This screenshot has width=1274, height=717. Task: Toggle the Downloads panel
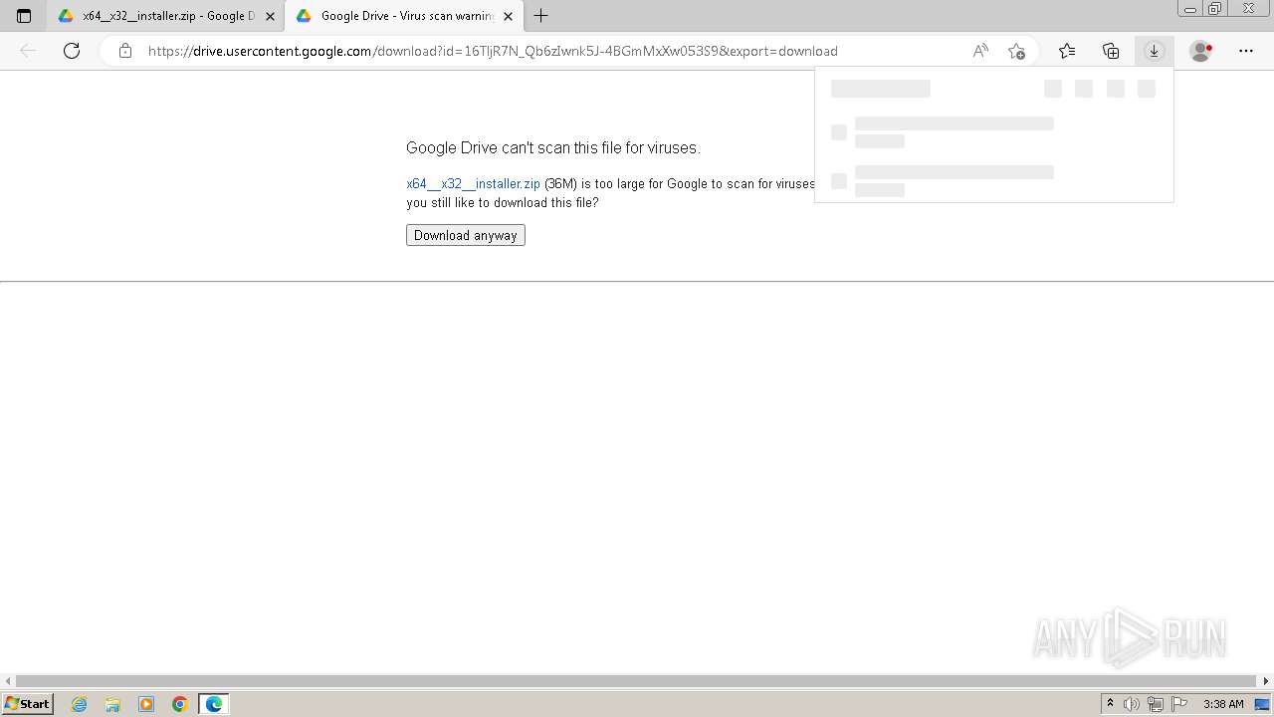[1154, 51]
